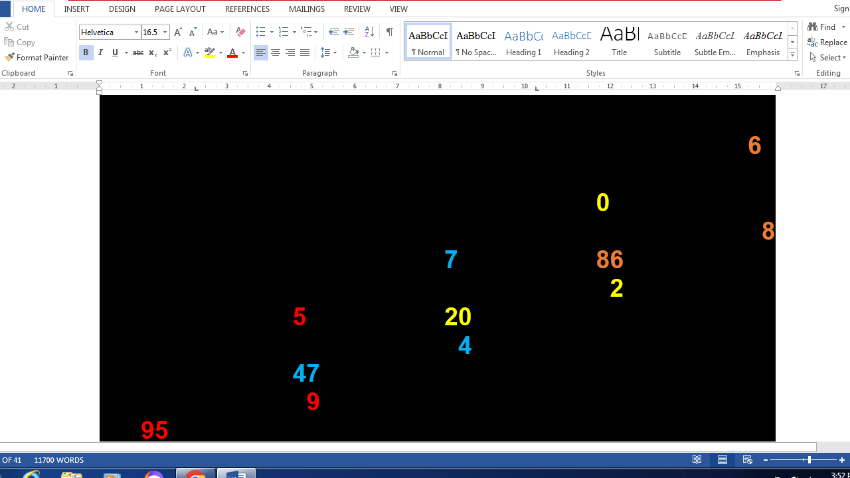Apply bullets list
This screenshot has width=850, height=478.
click(260, 32)
